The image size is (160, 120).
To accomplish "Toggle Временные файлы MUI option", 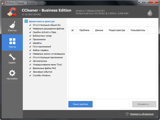I will (30, 68).
